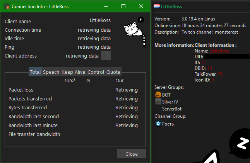The height and width of the screenshot is (163, 250).
Task: Click the BOT server group label
Action: (166, 95)
